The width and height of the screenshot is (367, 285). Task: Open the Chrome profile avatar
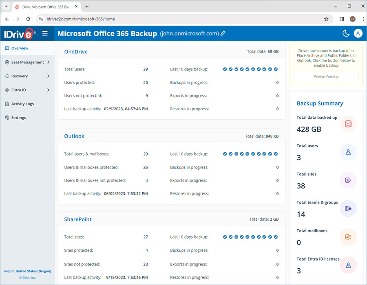[352, 19]
